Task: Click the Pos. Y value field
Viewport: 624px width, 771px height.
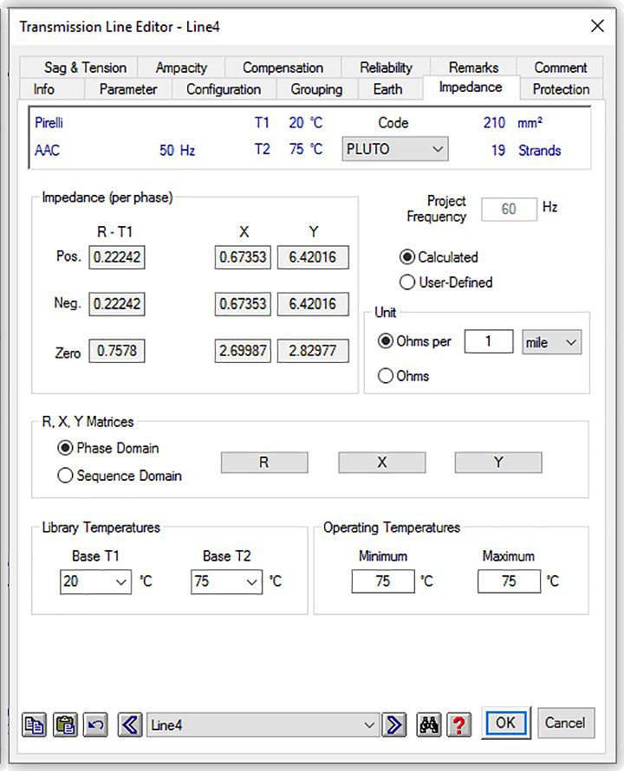Action: pos(313,257)
